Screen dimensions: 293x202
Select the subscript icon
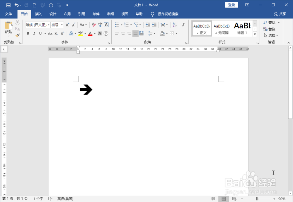tap(57, 34)
